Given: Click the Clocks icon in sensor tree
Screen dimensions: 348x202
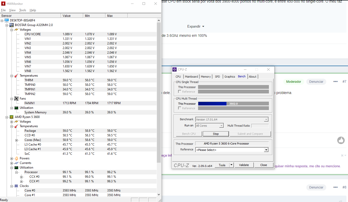Looking at the screenshot, I should 16,186.
